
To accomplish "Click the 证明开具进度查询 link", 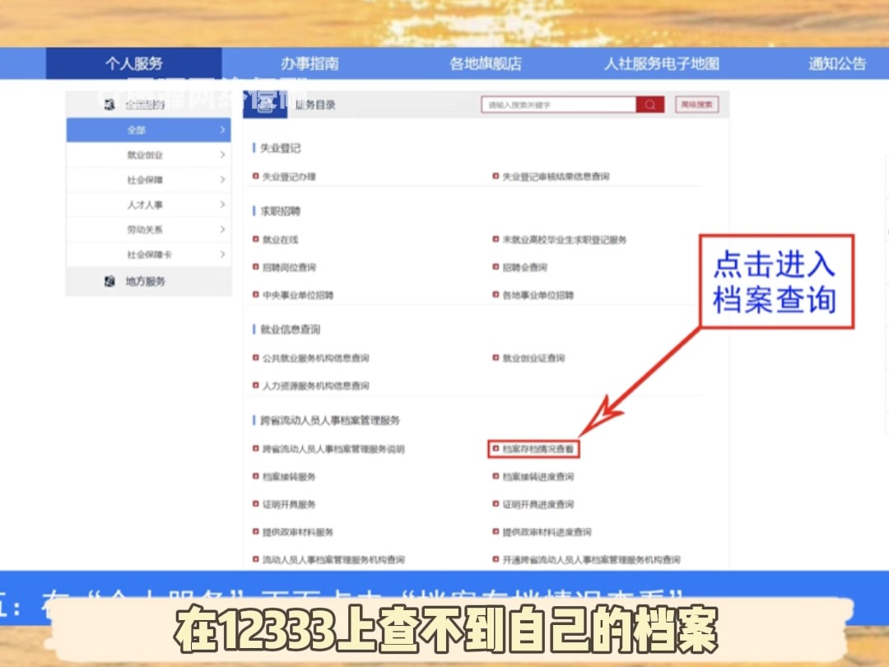I will coord(538,505).
